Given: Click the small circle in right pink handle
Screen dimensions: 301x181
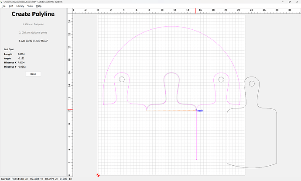Looking at the screenshot, I should point(221,80).
